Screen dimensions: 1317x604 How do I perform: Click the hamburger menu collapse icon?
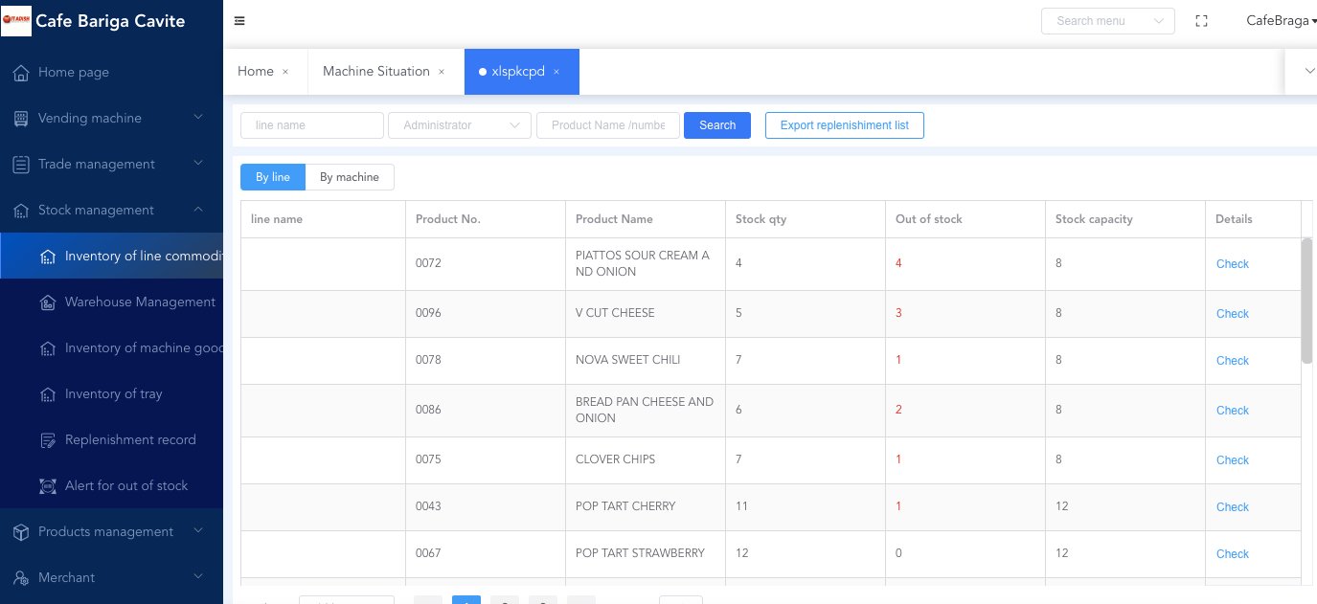239,21
